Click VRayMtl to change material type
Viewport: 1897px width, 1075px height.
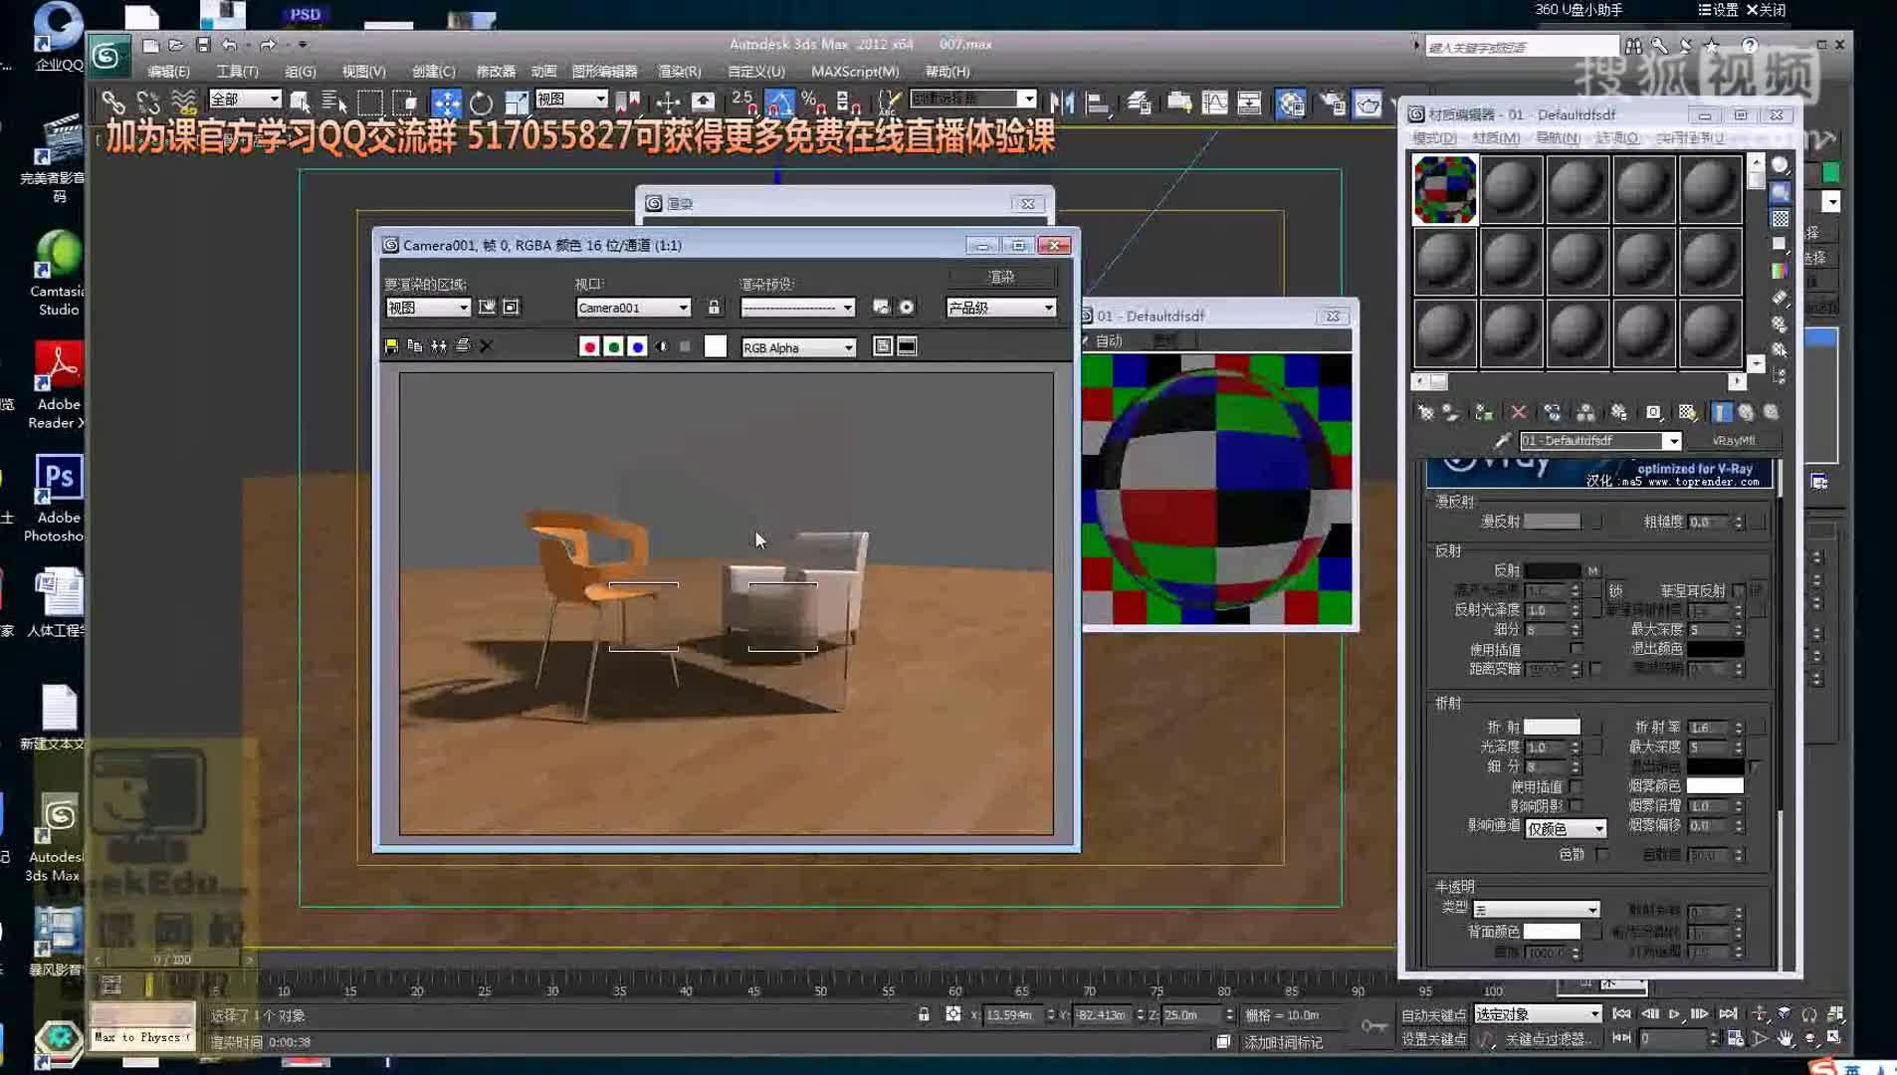1736,440
